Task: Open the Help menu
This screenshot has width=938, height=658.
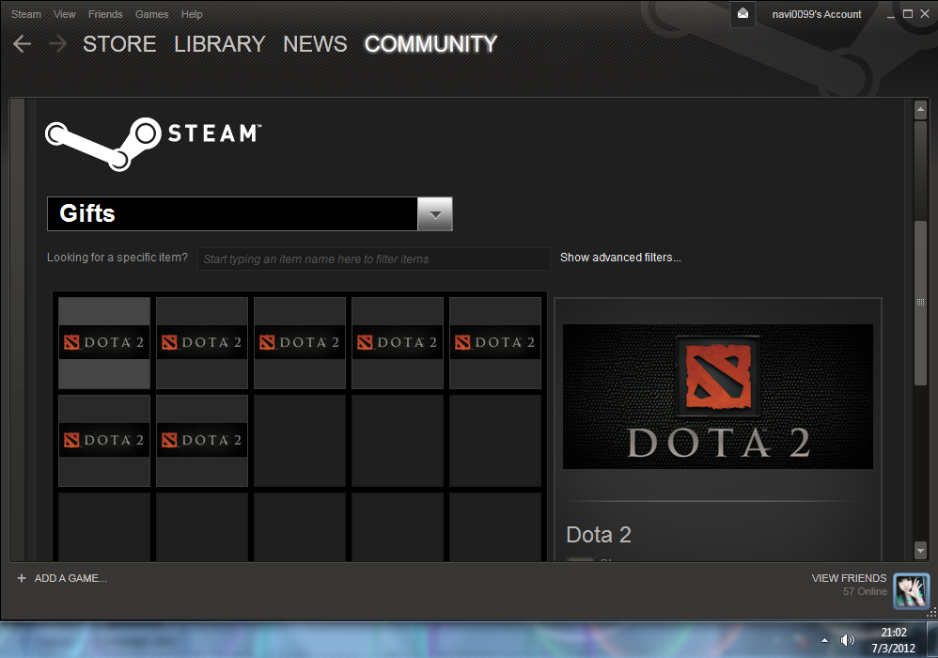Action: [x=192, y=14]
